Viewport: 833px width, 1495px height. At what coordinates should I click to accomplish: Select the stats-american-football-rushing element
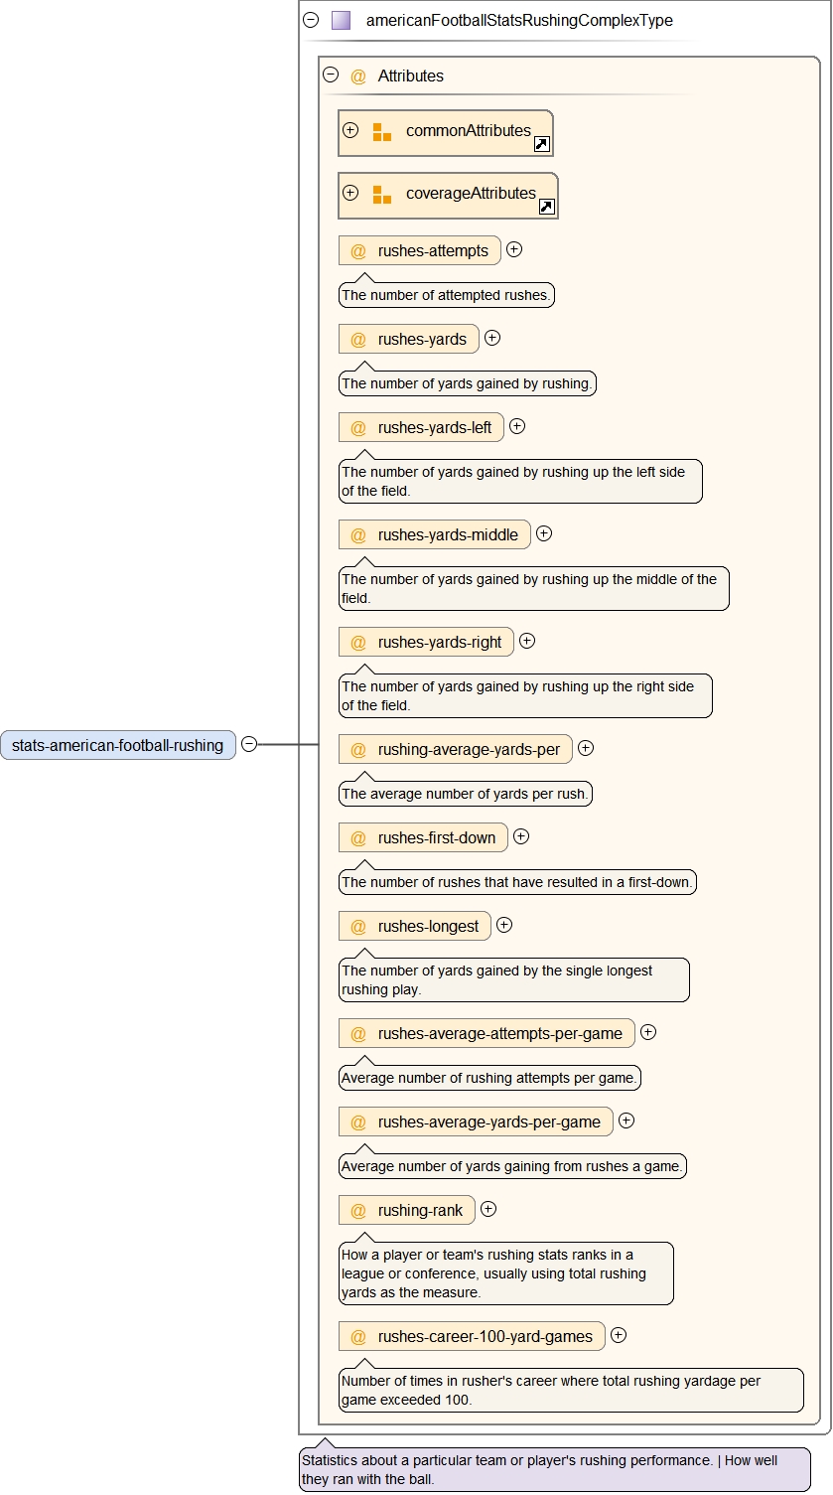[x=118, y=745]
